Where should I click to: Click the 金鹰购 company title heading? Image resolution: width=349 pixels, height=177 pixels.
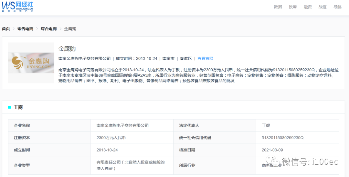(x=67, y=49)
